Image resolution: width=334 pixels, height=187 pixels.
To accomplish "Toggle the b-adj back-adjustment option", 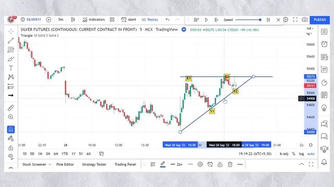I will click(284, 154).
